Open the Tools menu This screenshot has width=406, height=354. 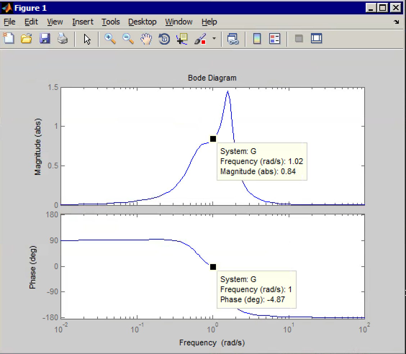tap(110, 22)
